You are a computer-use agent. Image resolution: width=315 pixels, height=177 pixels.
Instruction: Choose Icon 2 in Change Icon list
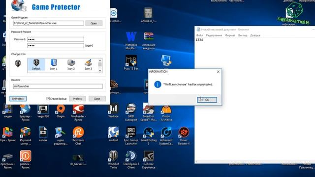tap(71, 64)
